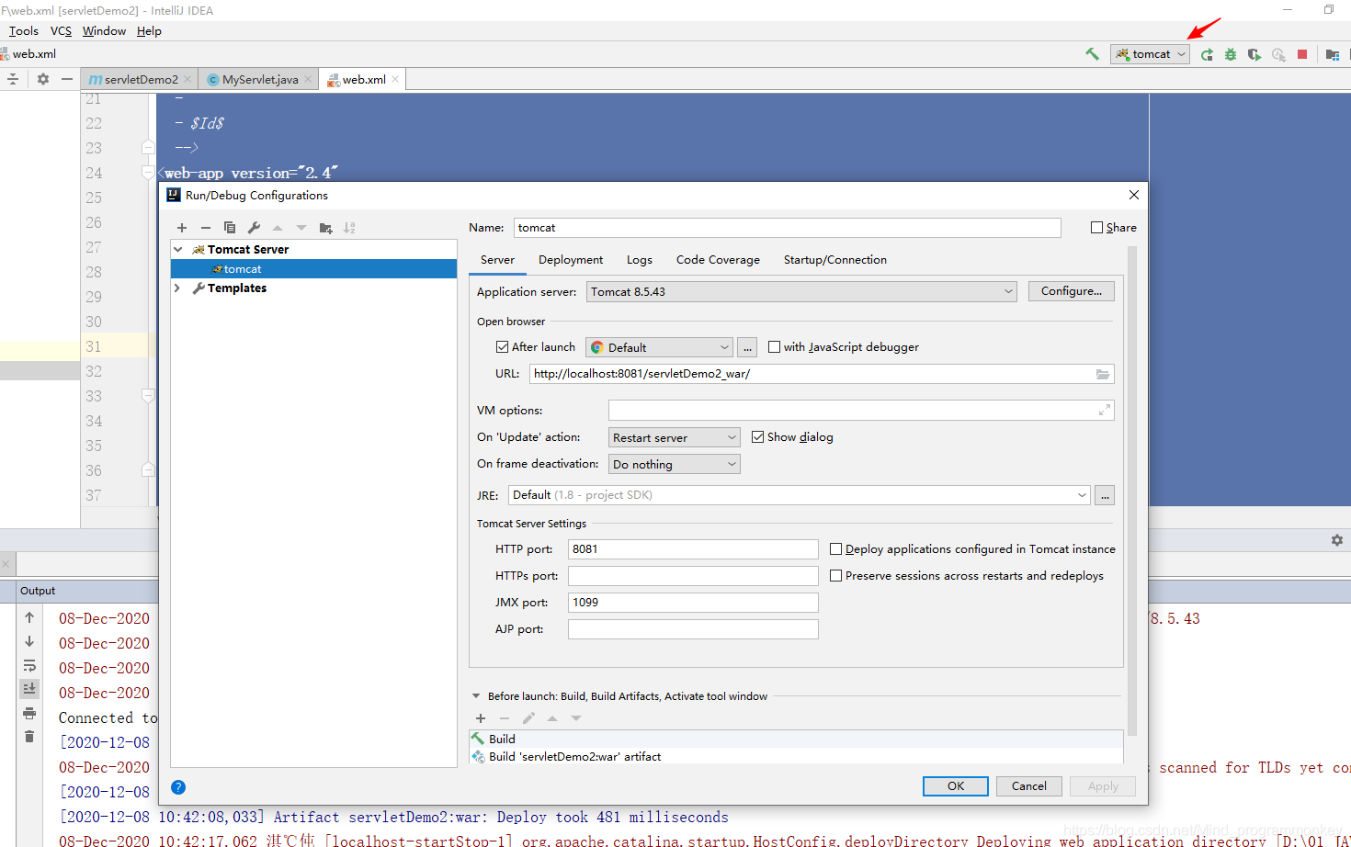Screen dimensions: 1351x847
Task: Enable Deploy applications configured in Tomcat instance
Action: point(835,549)
